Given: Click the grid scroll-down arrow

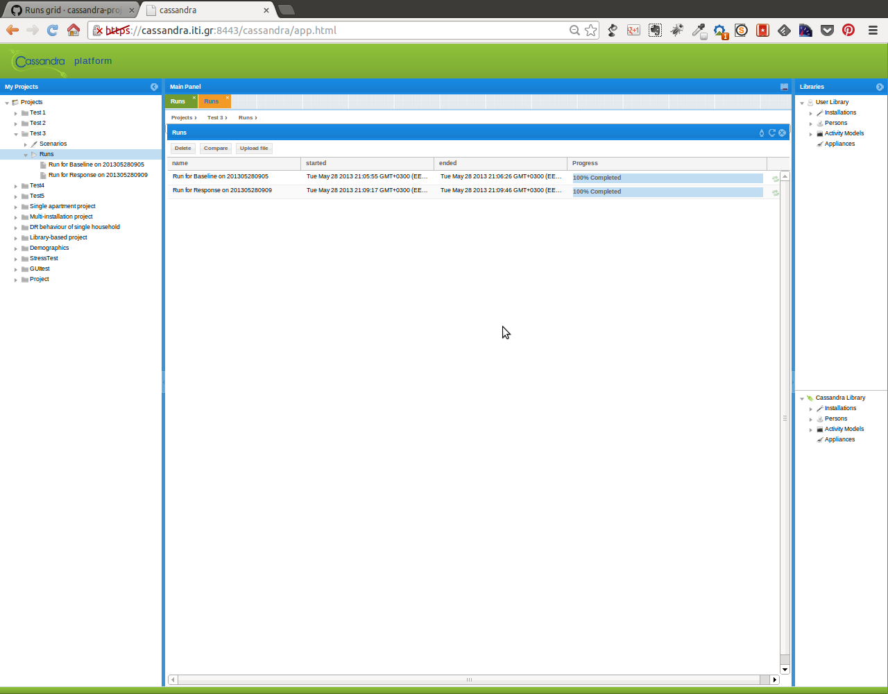Looking at the screenshot, I should pos(785,670).
